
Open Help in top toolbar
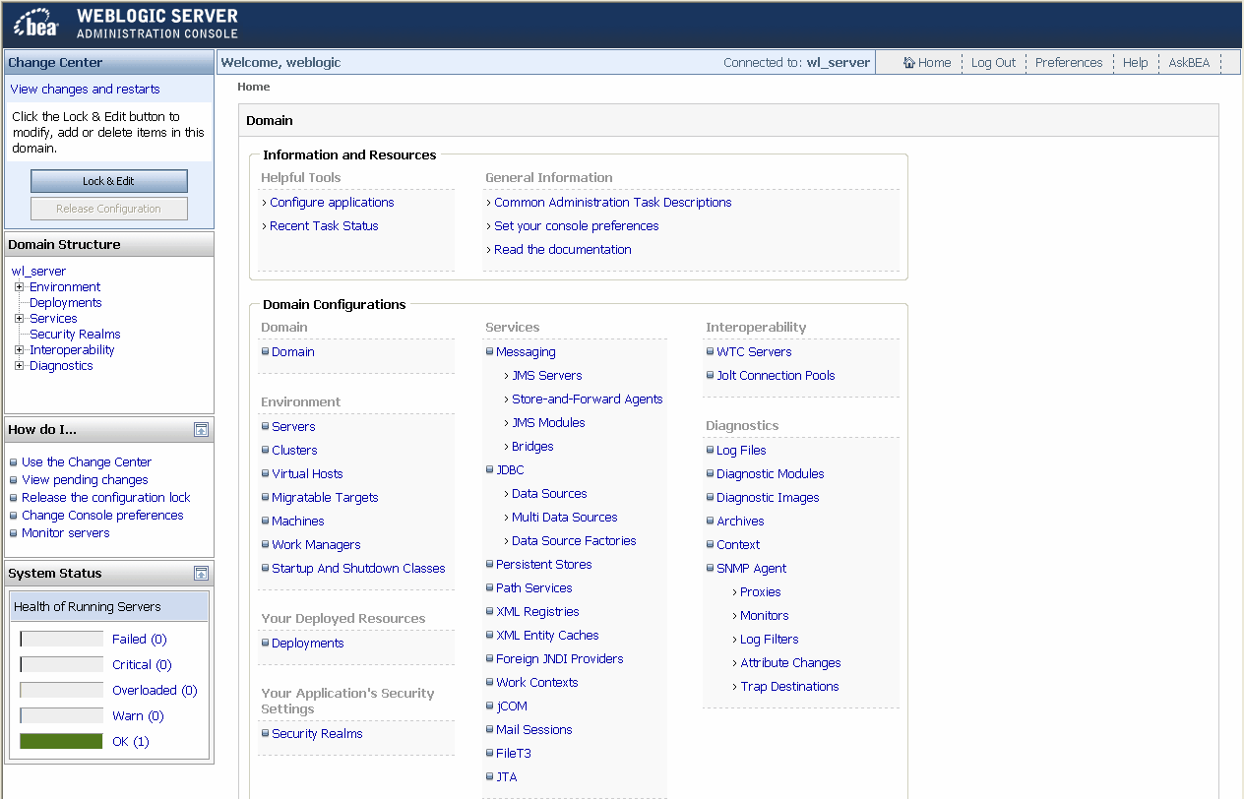pyautogui.click(x=1135, y=63)
